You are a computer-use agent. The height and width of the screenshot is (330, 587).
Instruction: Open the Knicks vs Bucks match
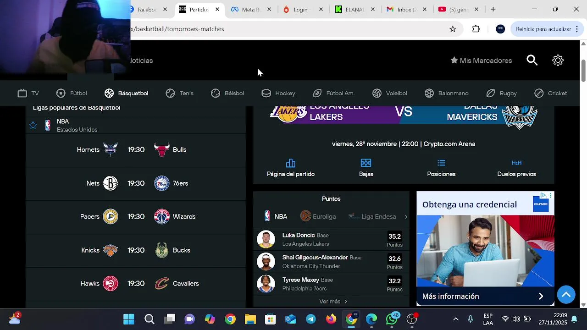tap(136, 250)
